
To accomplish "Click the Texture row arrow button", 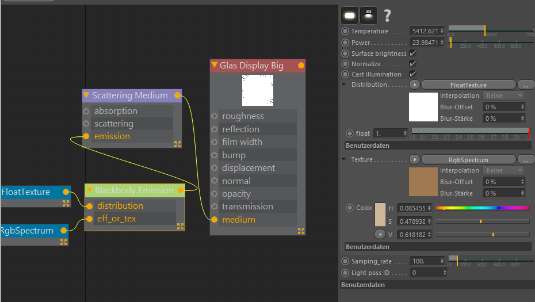I will pyautogui.click(x=415, y=159).
